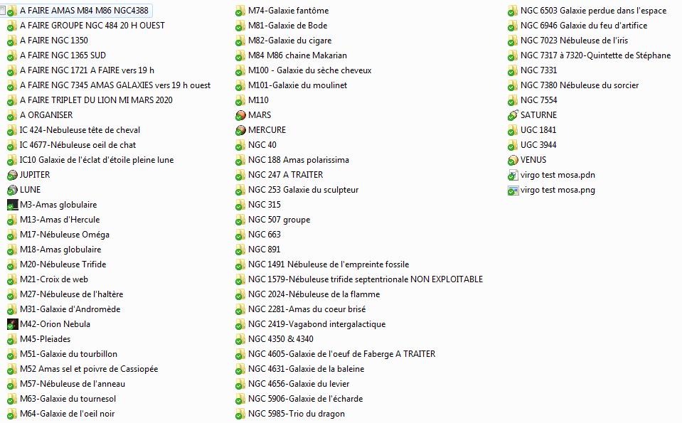Image resolution: width=682 pixels, height=423 pixels.
Task: Click the MARS folder's red planet icon
Action: pyautogui.click(x=241, y=115)
